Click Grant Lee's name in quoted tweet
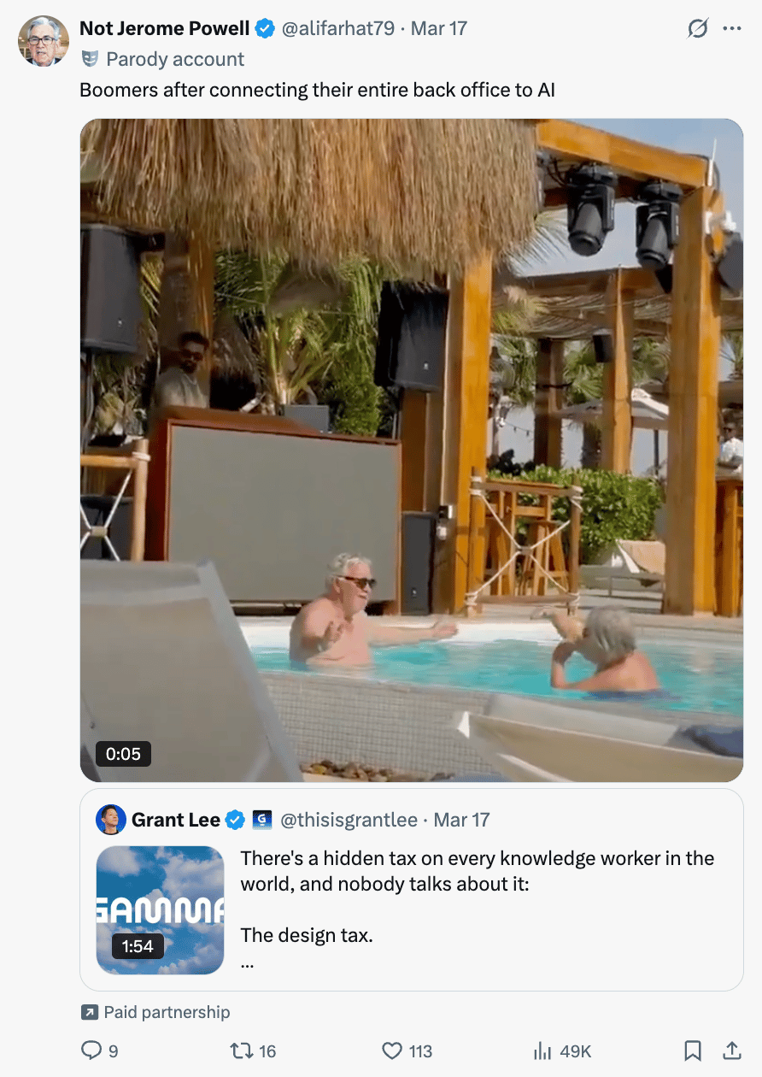 coord(176,820)
